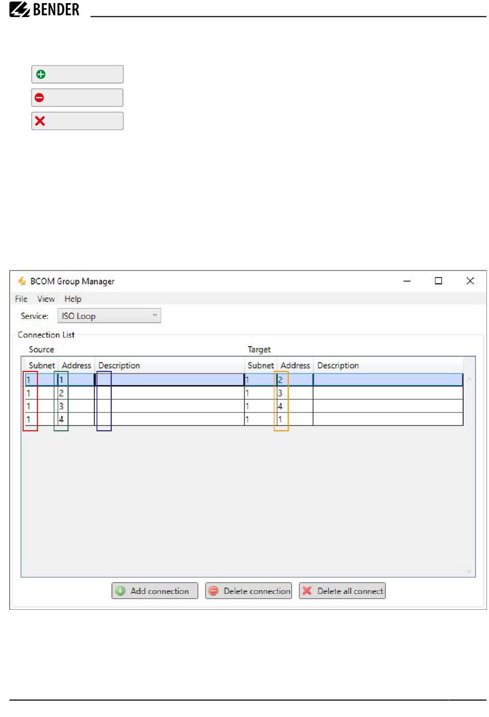Image resolution: width=489 pixels, height=717 pixels.
Task: Click scroll down arrow of connection list
Action: pyautogui.click(x=469, y=571)
